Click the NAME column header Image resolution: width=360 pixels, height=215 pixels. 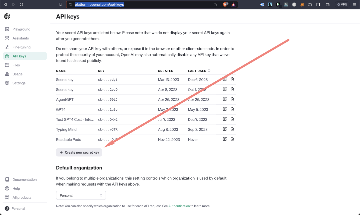pyautogui.click(x=61, y=71)
